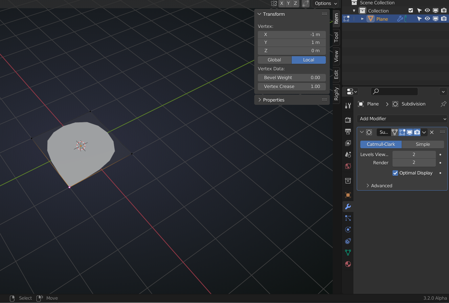Switch to the Edit sidebar tab

(336, 75)
